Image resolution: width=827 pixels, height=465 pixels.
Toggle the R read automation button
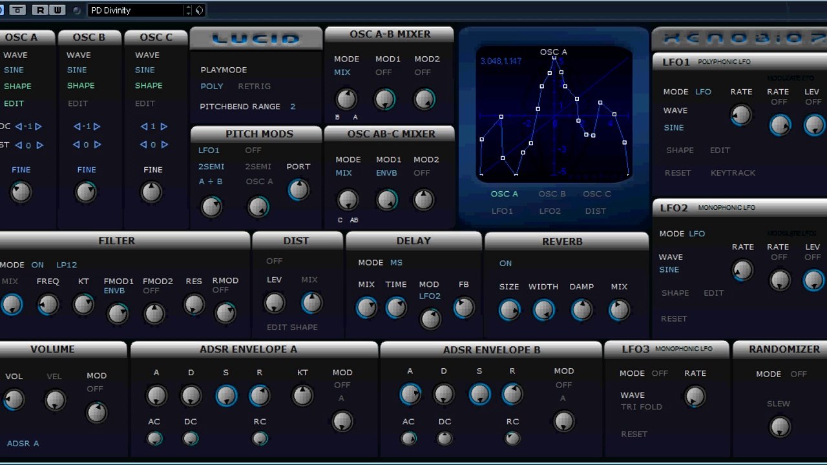41,10
